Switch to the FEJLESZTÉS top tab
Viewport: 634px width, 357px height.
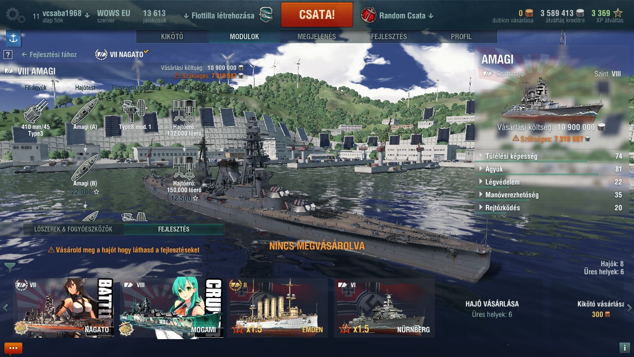pyautogui.click(x=389, y=37)
